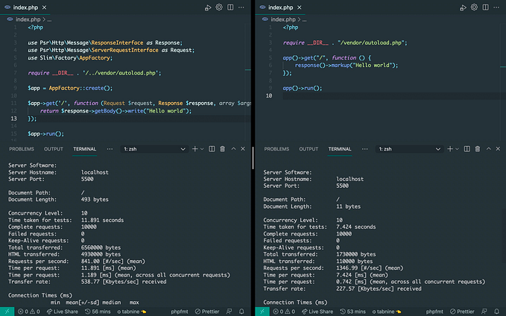The image size is (506, 316).
Task: Kill terminal with trash icon in left panel
Action: coord(222,149)
